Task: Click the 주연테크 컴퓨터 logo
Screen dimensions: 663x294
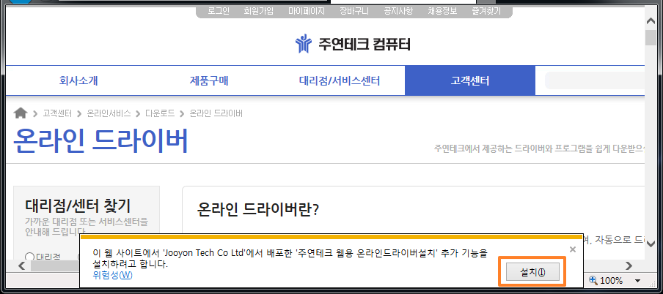Action: 353,44
